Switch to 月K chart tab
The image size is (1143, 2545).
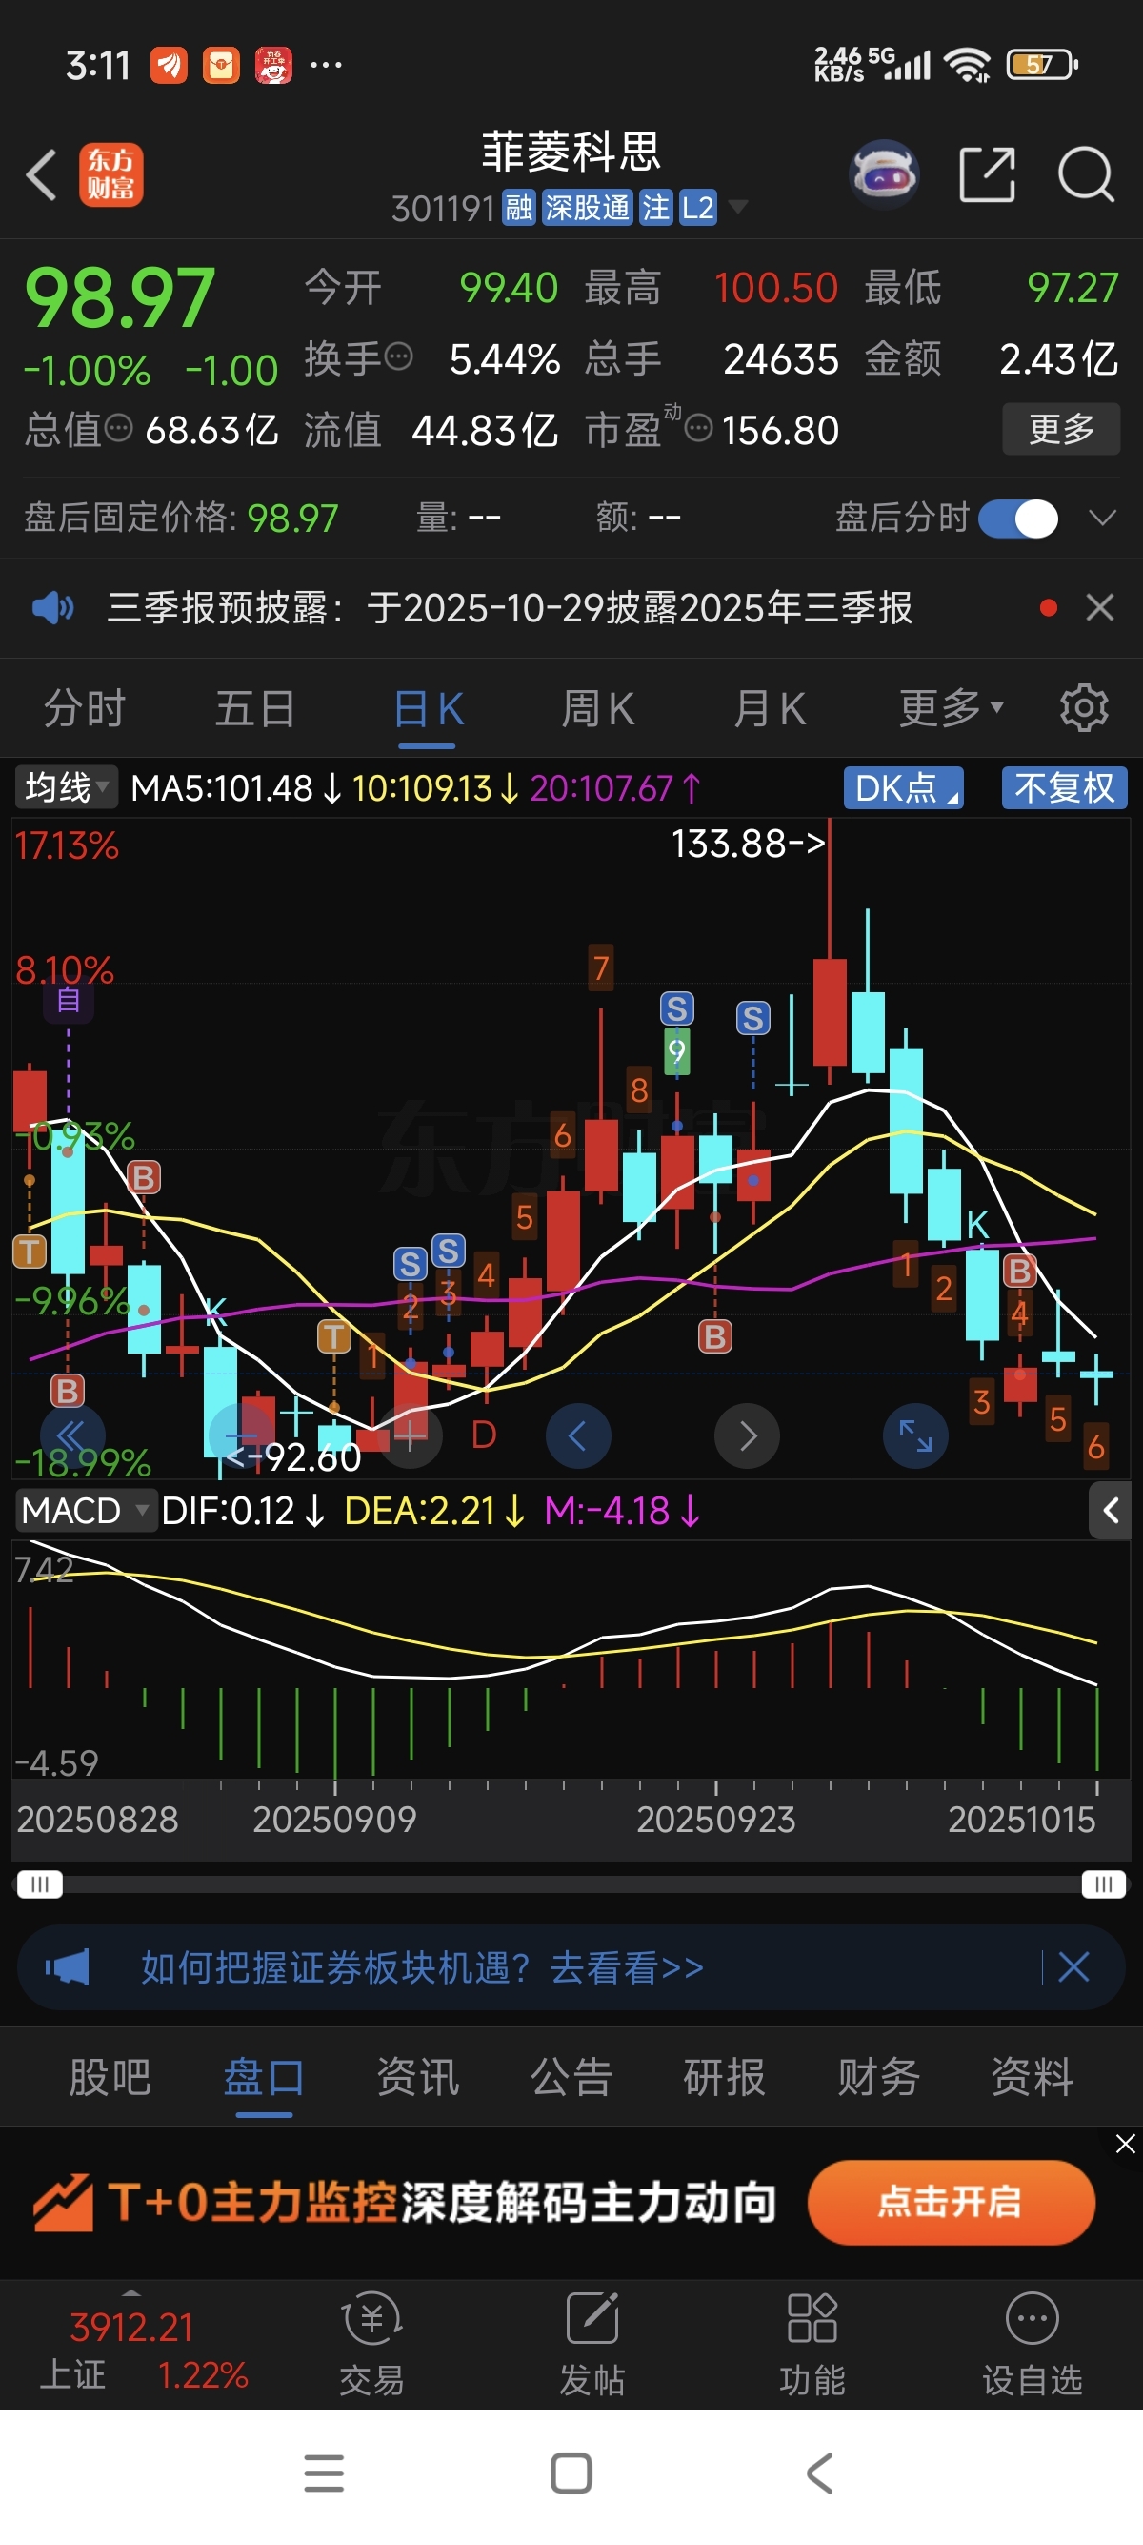pos(770,708)
